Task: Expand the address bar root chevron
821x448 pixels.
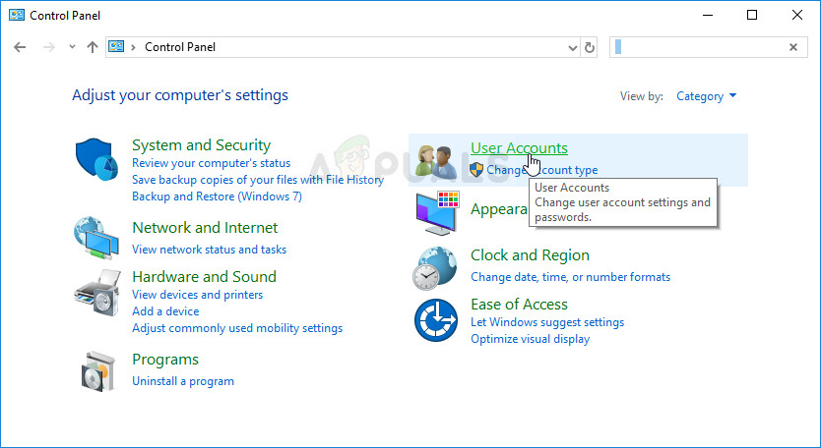Action: [134, 47]
